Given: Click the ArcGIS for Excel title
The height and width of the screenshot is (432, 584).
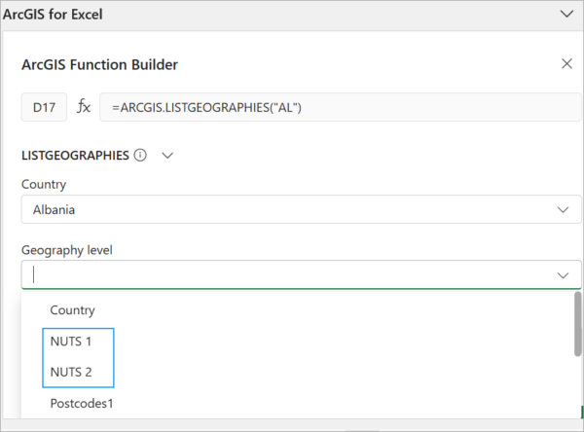Looking at the screenshot, I should click(53, 15).
